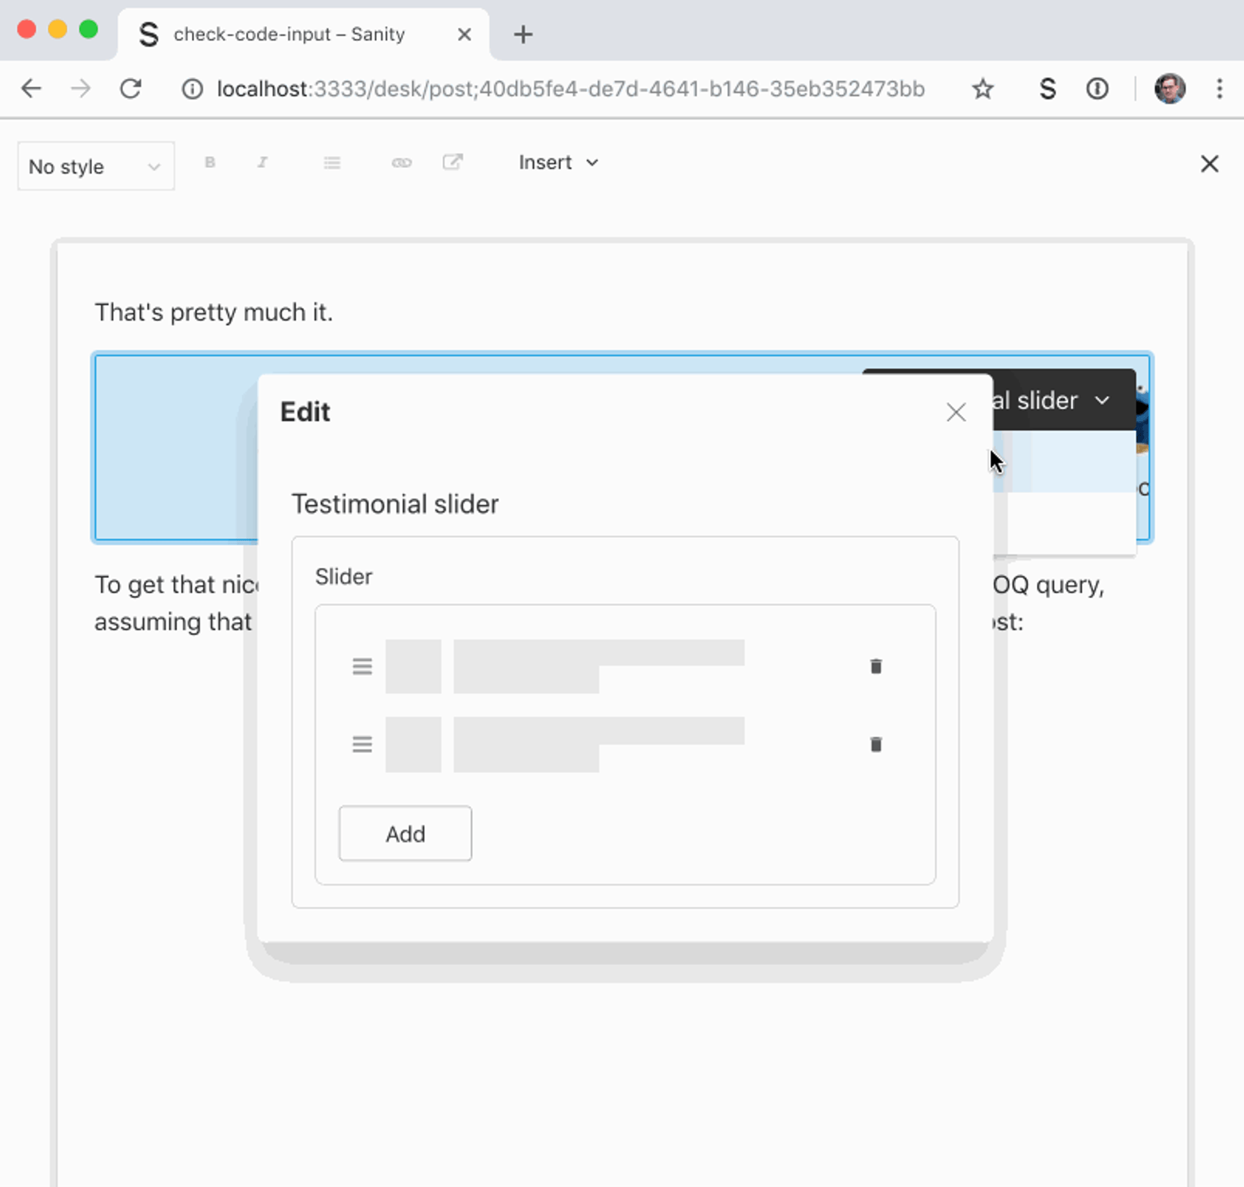The width and height of the screenshot is (1244, 1187).
Task: Delete the first slider item
Action: (877, 665)
